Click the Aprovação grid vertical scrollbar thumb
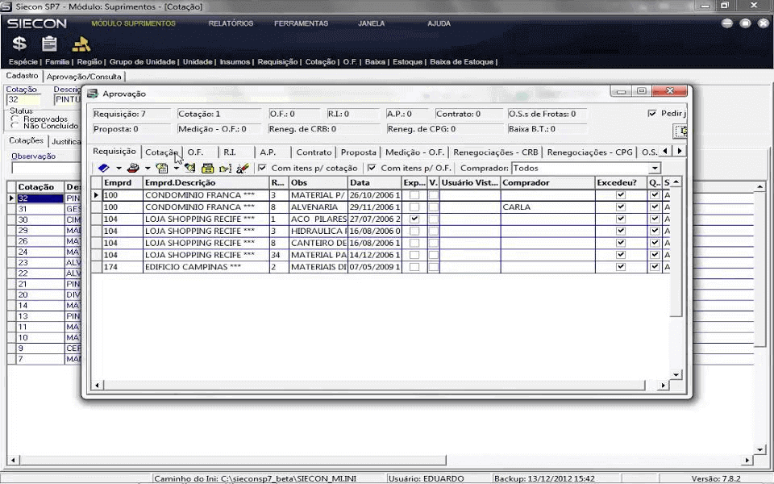The width and height of the screenshot is (774, 484). tap(676, 252)
